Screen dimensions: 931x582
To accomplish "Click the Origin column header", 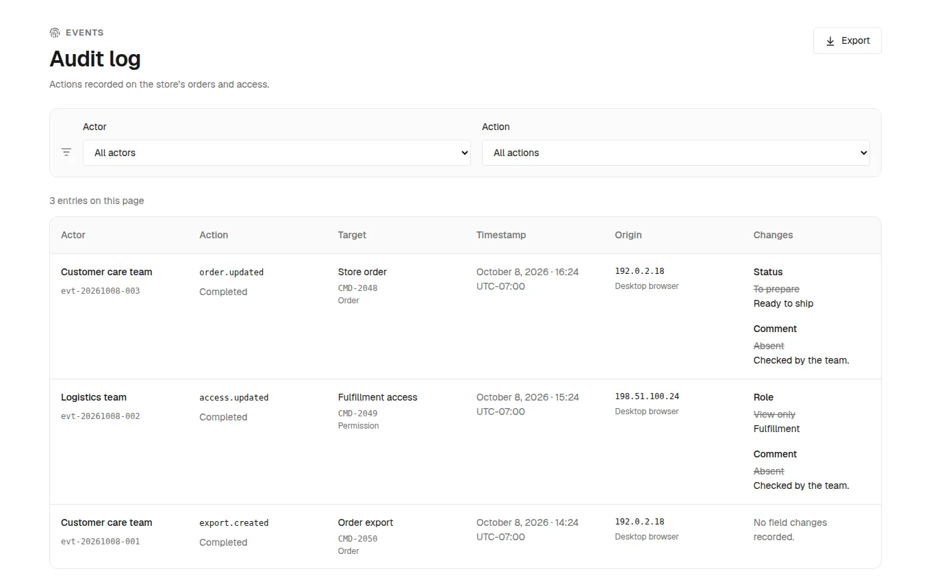I will (628, 235).
